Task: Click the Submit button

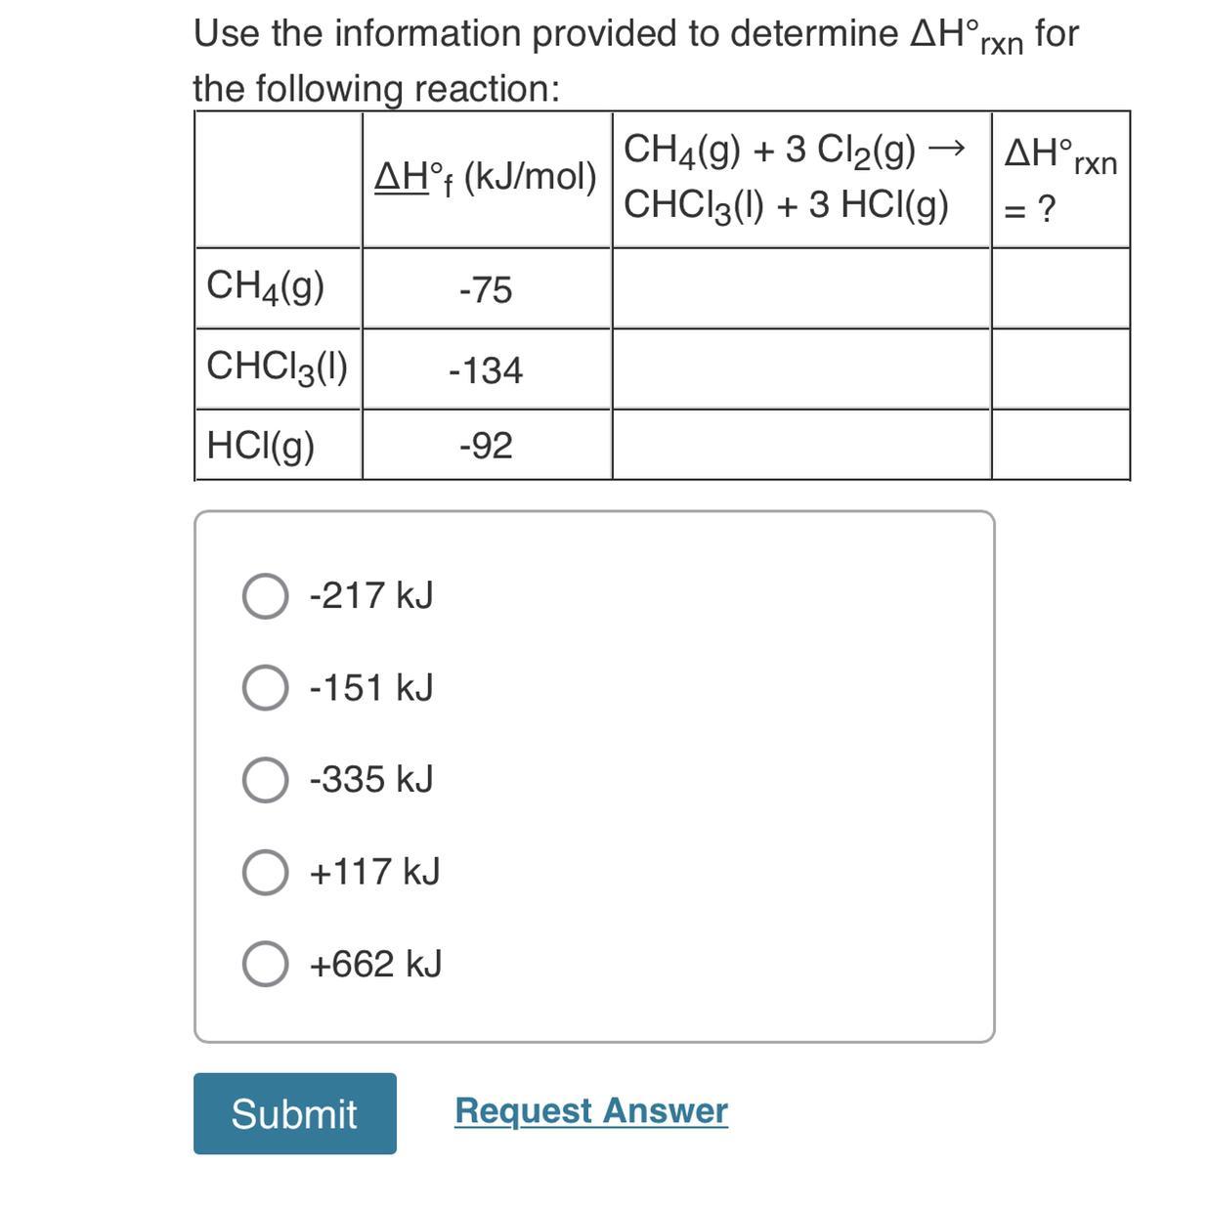Action: (x=295, y=1113)
